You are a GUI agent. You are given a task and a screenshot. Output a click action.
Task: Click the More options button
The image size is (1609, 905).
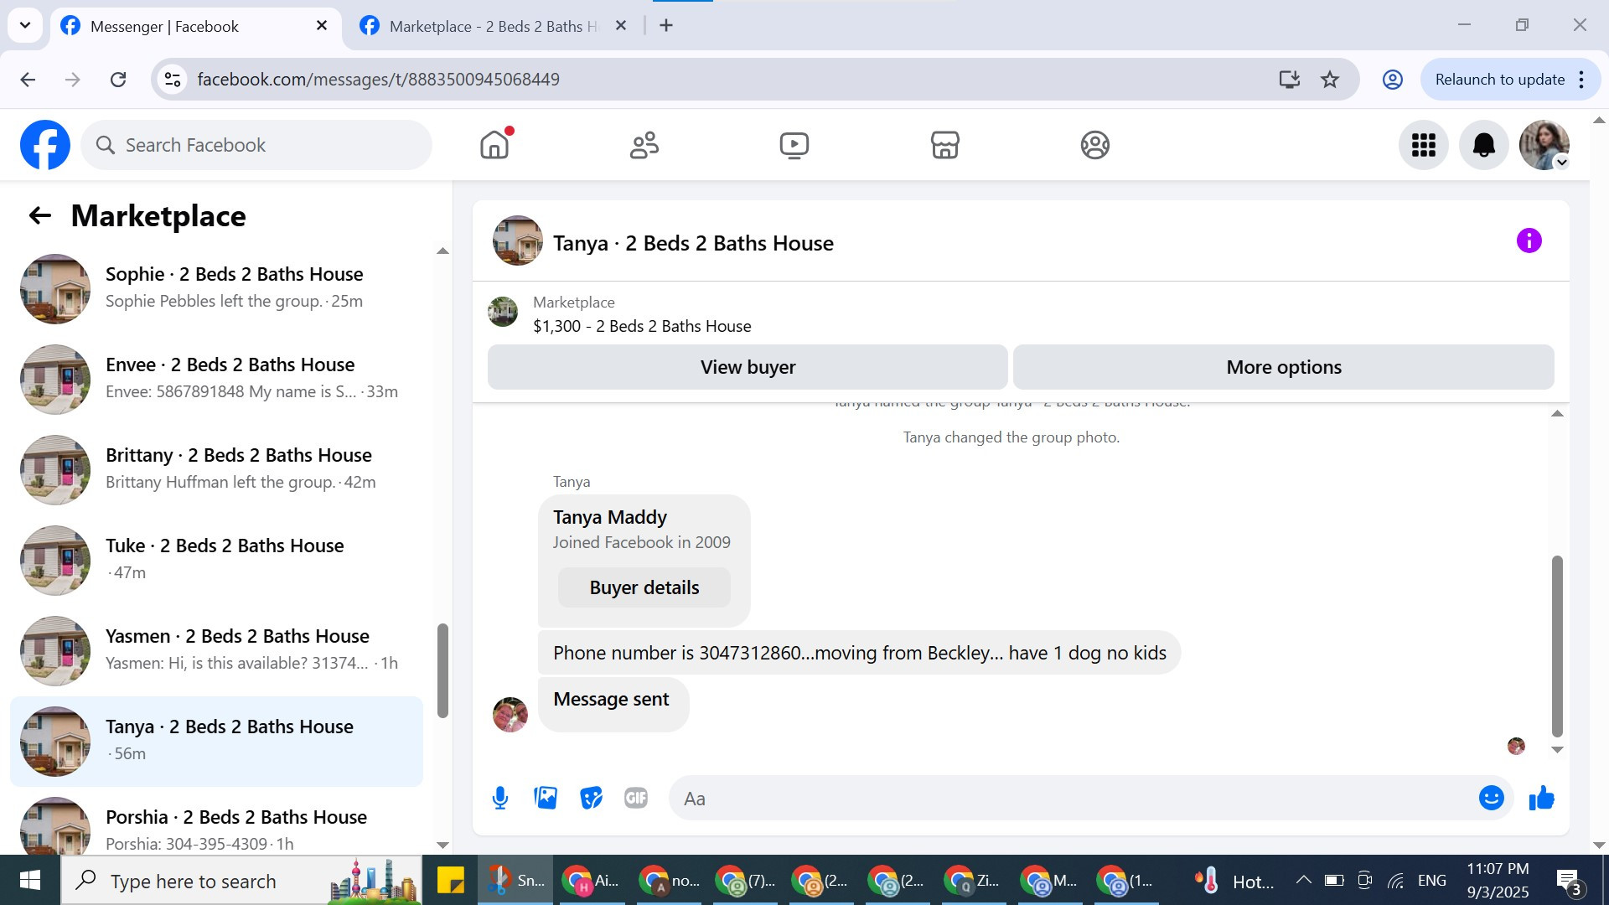pyautogui.click(x=1284, y=367)
